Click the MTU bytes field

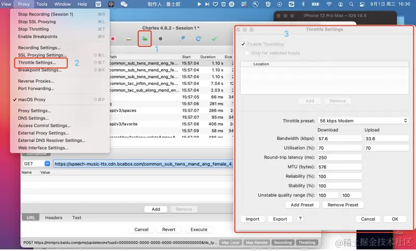point(339,167)
